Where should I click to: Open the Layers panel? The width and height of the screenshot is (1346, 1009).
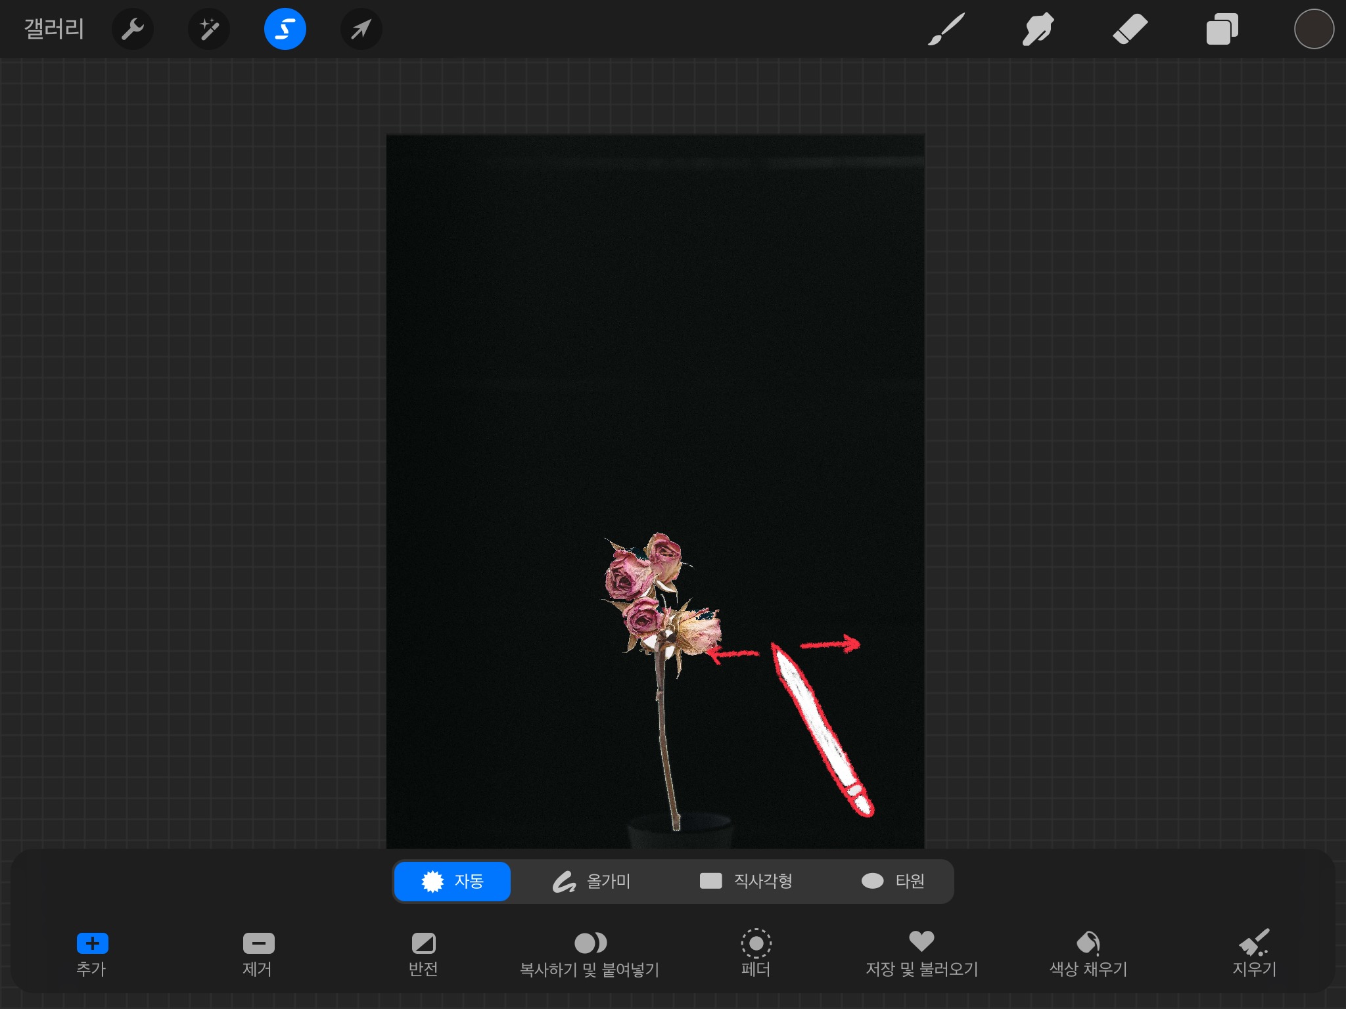(x=1222, y=30)
